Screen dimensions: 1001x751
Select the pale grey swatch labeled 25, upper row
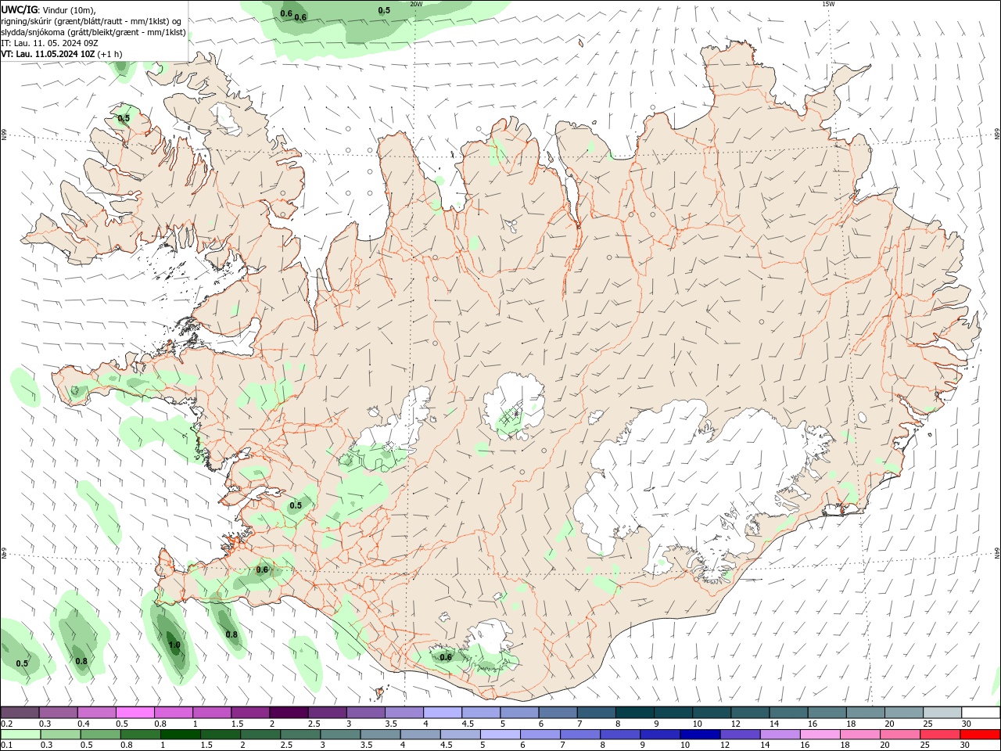tap(942, 713)
